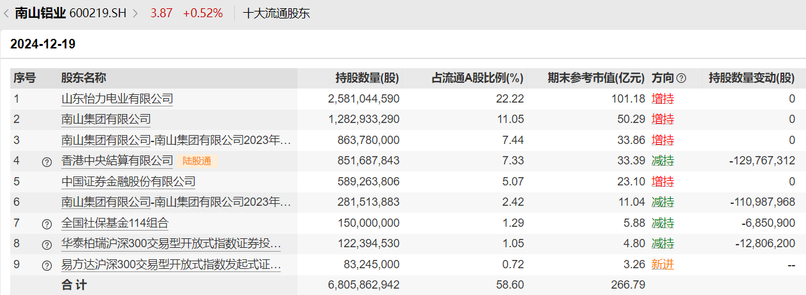Click change value -110,987,968
806x295 pixels.
coord(762,203)
